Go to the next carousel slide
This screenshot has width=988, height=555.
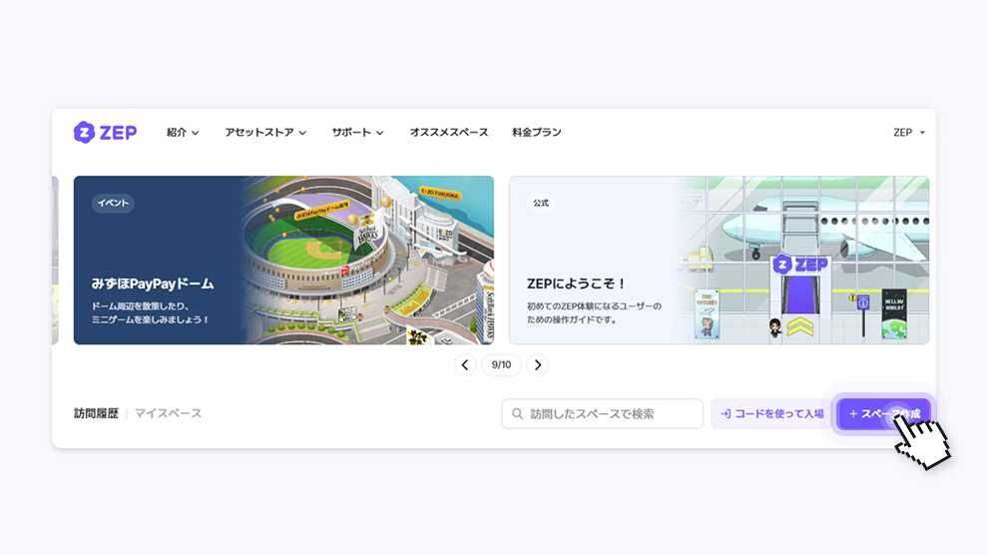click(x=538, y=364)
